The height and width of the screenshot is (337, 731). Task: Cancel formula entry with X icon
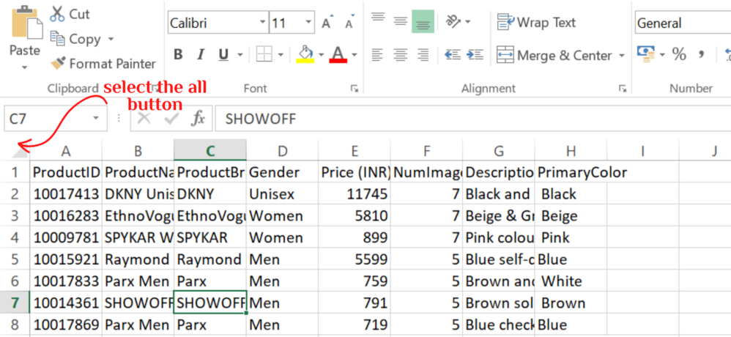pyautogui.click(x=144, y=119)
